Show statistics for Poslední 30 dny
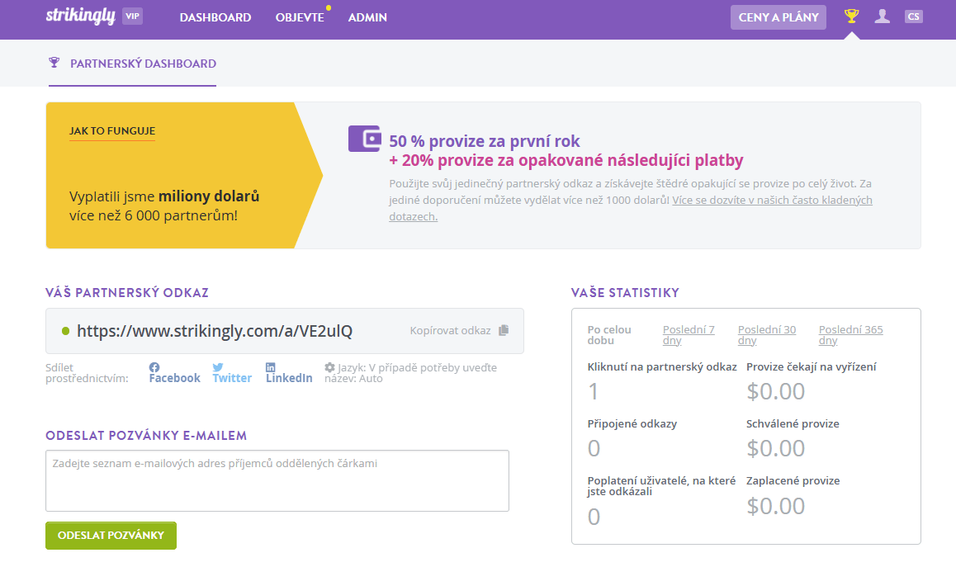Image resolution: width=956 pixels, height=567 pixels. 766,334
